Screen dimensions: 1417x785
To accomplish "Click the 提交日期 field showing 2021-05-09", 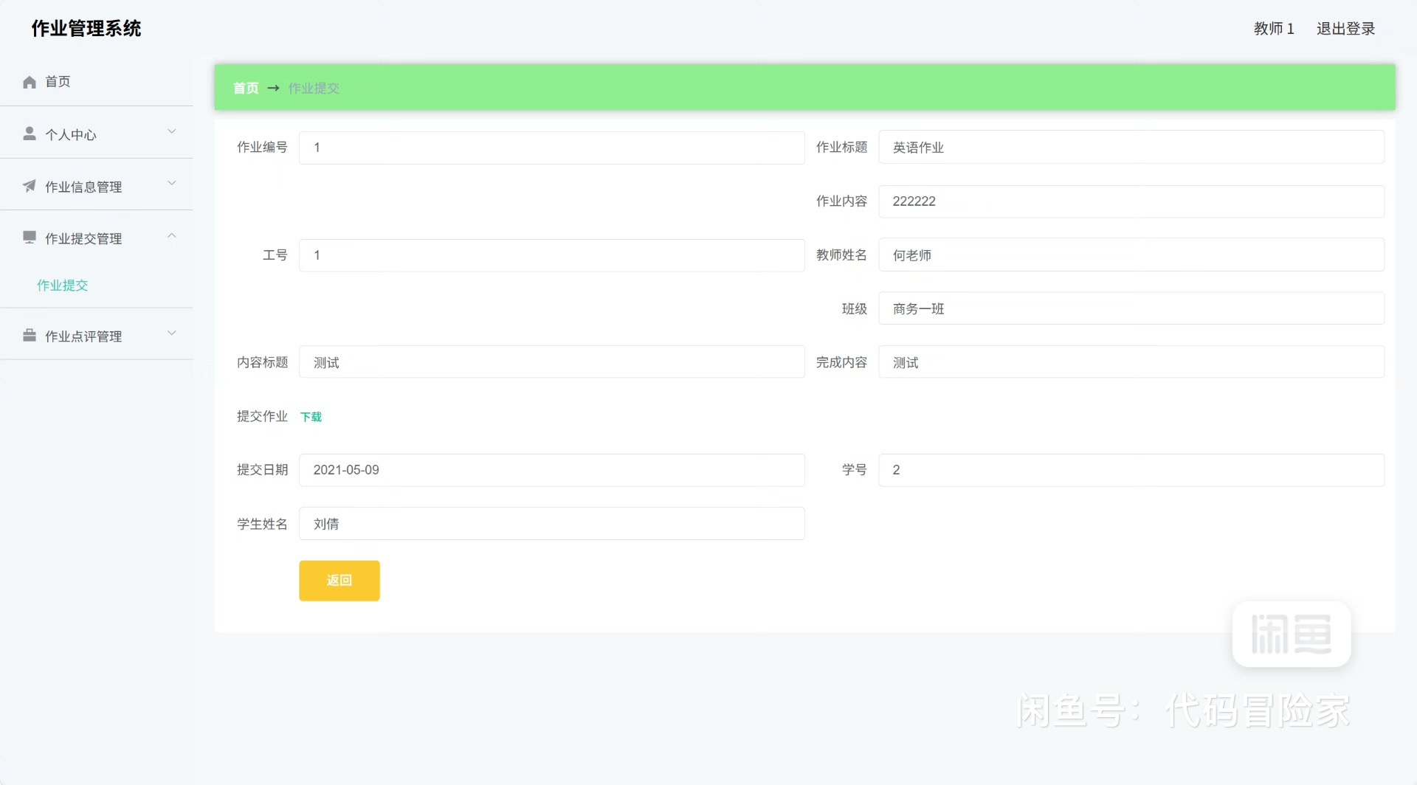I will pyautogui.click(x=551, y=470).
